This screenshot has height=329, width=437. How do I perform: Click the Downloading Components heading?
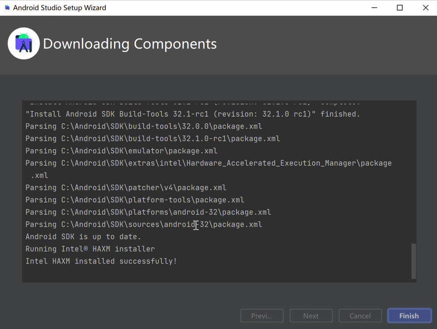point(130,44)
